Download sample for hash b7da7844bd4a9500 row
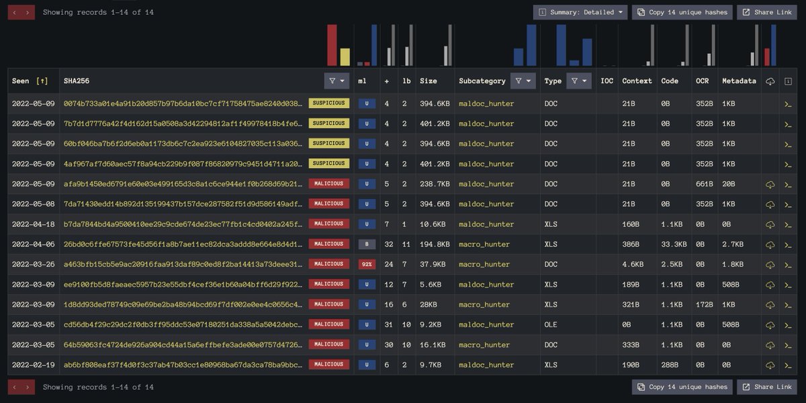Image resolution: width=806 pixels, height=403 pixels. [x=770, y=224]
